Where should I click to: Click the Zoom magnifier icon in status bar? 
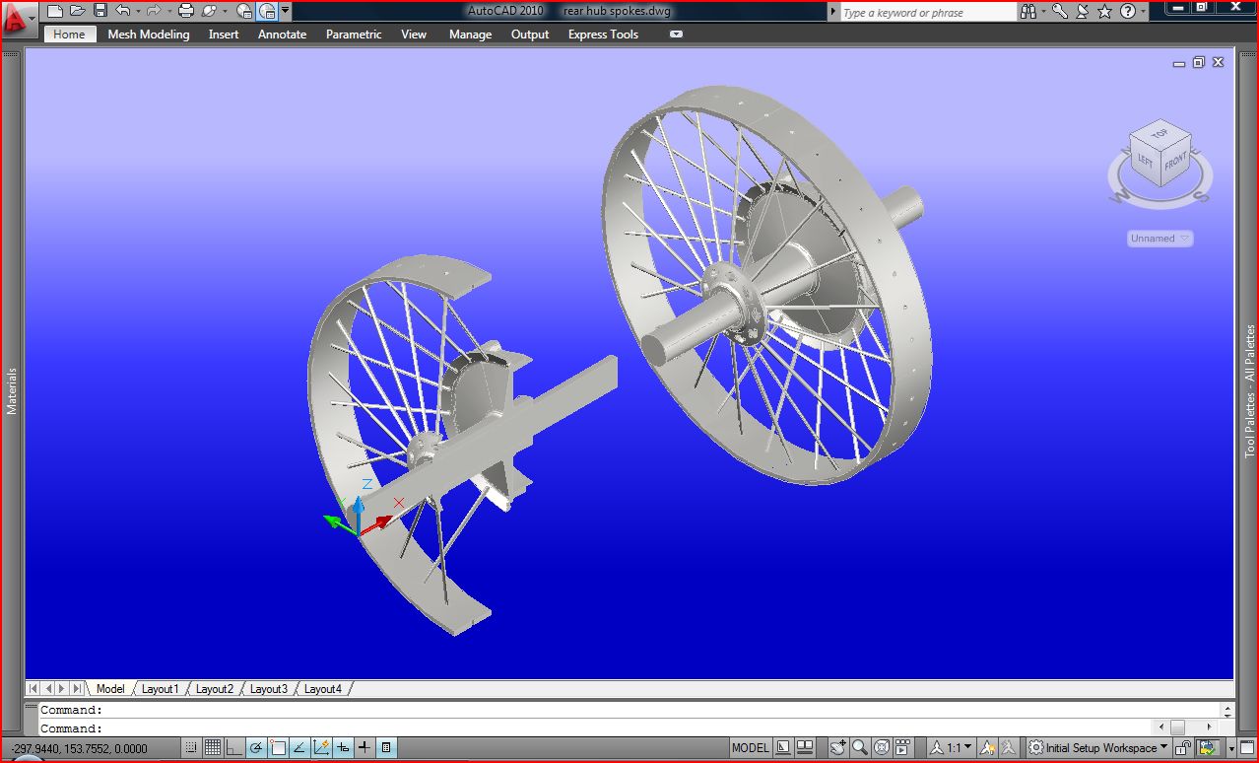tap(860, 748)
